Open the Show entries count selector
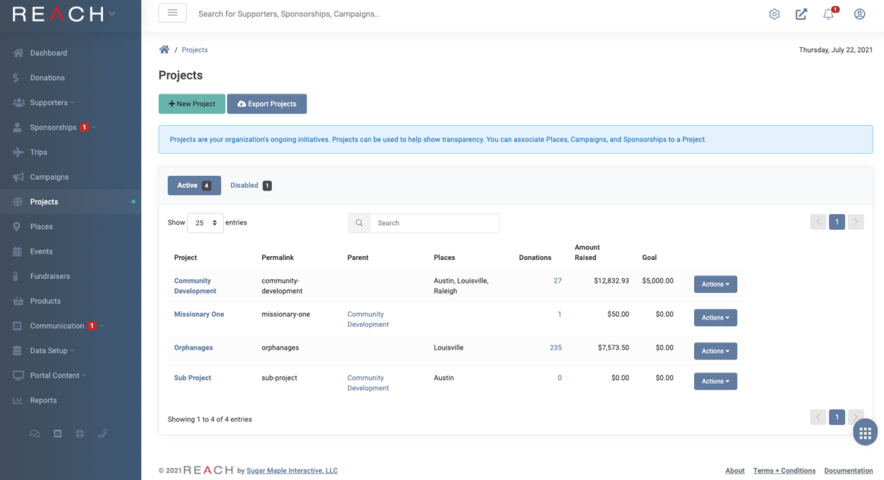The width and height of the screenshot is (884, 480). 205,222
